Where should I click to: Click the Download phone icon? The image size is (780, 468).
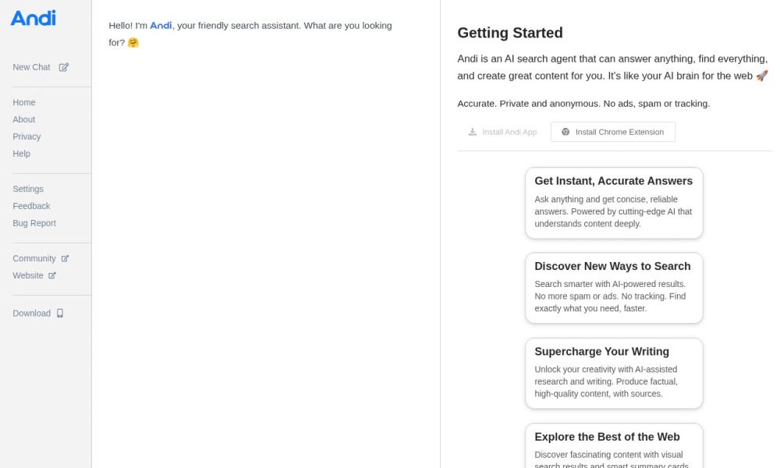[x=60, y=314]
